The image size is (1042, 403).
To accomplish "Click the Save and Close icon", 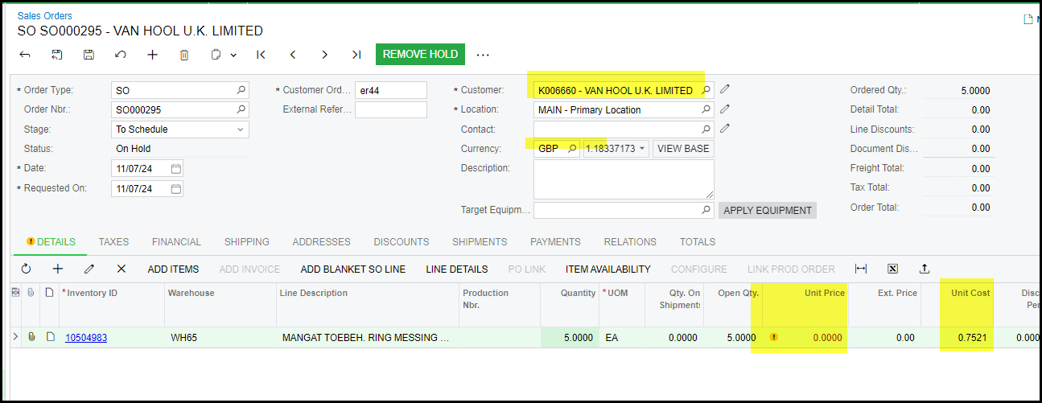I will [x=57, y=55].
